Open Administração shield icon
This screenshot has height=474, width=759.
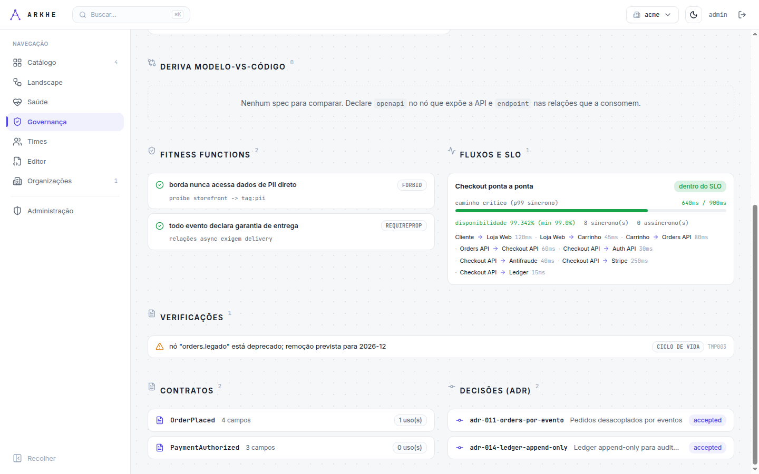pyautogui.click(x=17, y=211)
